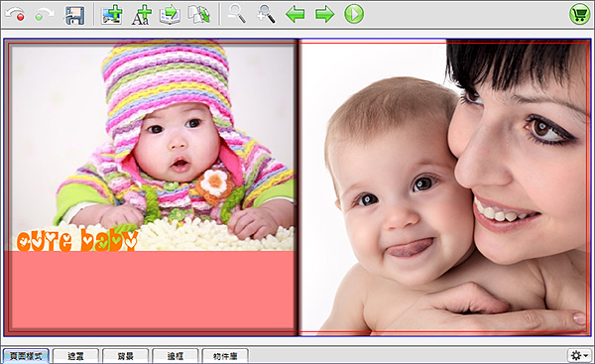Image resolution: width=595 pixels, height=364 pixels.
Task: Switch to the 頁面樣式 tab
Action: [x=26, y=356]
